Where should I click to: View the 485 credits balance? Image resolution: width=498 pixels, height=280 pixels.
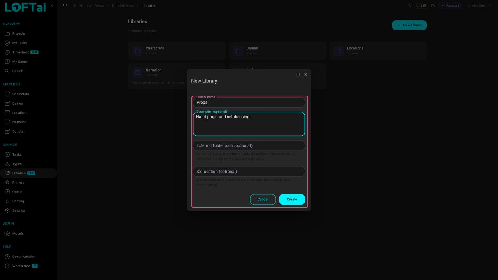[x=421, y=6]
